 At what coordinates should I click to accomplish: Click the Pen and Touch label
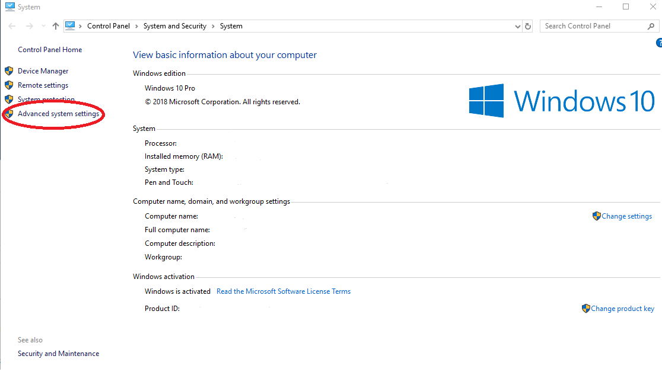[x=169, y=182]
